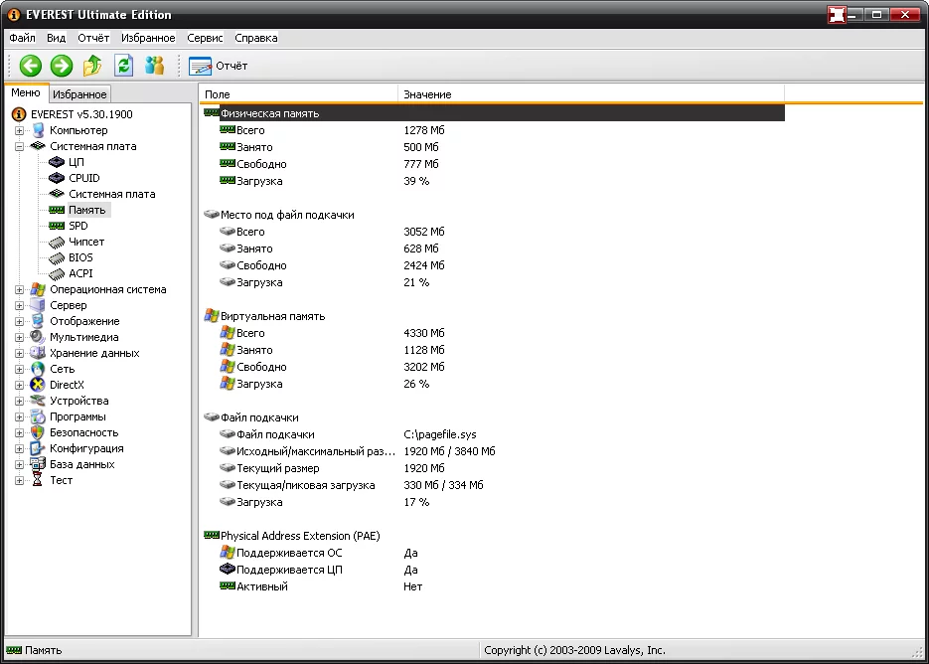Open the Справка menu
The width and height of the screenshot is (929, 664).
pos(256,38)
